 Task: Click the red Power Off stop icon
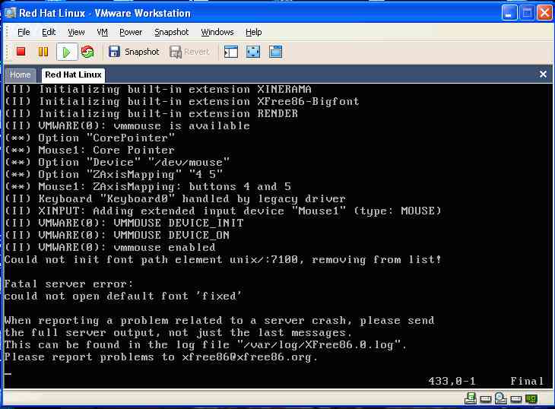pos(21,52)
